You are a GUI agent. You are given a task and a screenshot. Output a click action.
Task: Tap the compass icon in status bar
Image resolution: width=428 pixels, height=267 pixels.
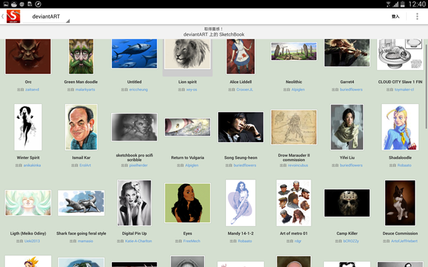(38, 4)
